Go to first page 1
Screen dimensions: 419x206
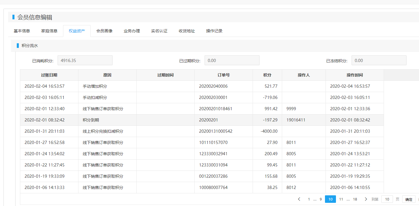click(x=309, y=199)
